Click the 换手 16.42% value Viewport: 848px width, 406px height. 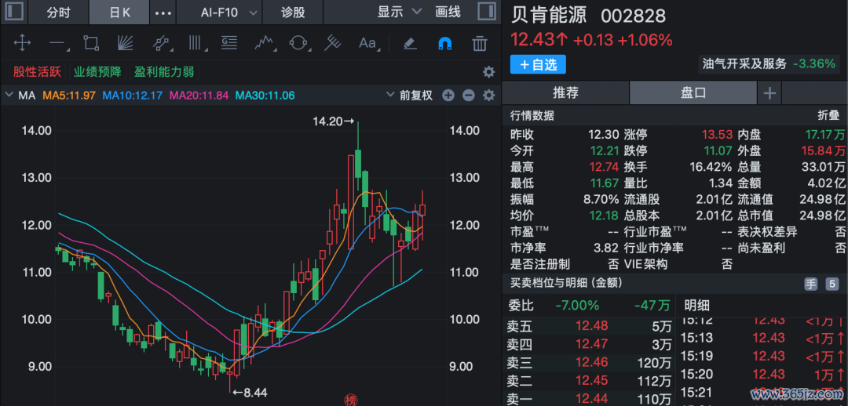coord(711,166)
